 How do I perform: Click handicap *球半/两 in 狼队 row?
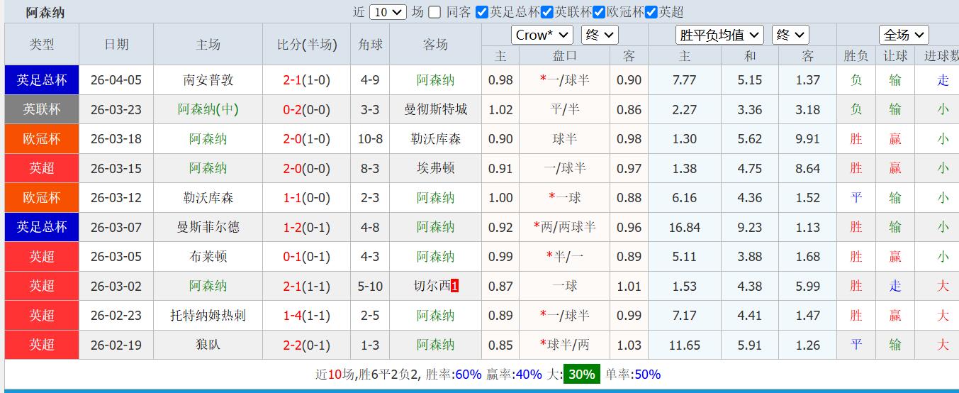(564, 345)
